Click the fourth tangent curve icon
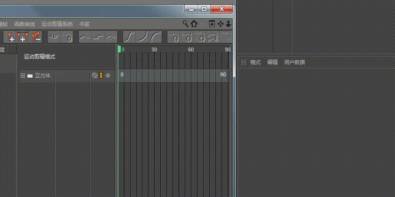This screenshot has height=197, width=395. (214, 37)
